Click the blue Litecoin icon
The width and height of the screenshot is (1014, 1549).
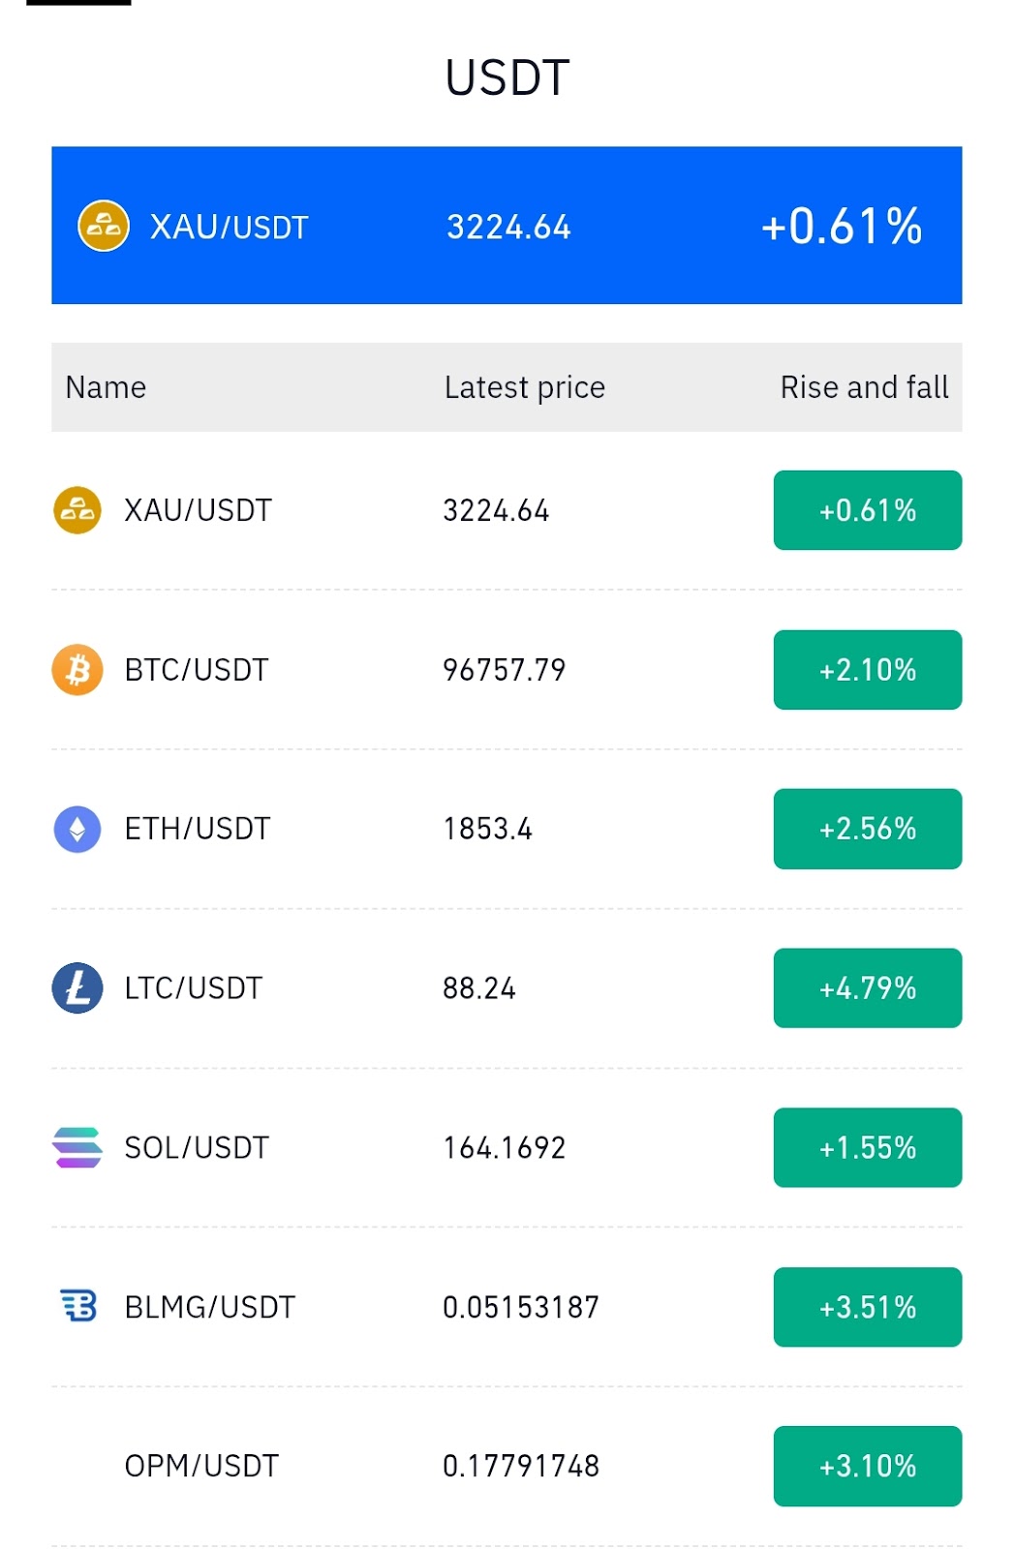[77, 987]
